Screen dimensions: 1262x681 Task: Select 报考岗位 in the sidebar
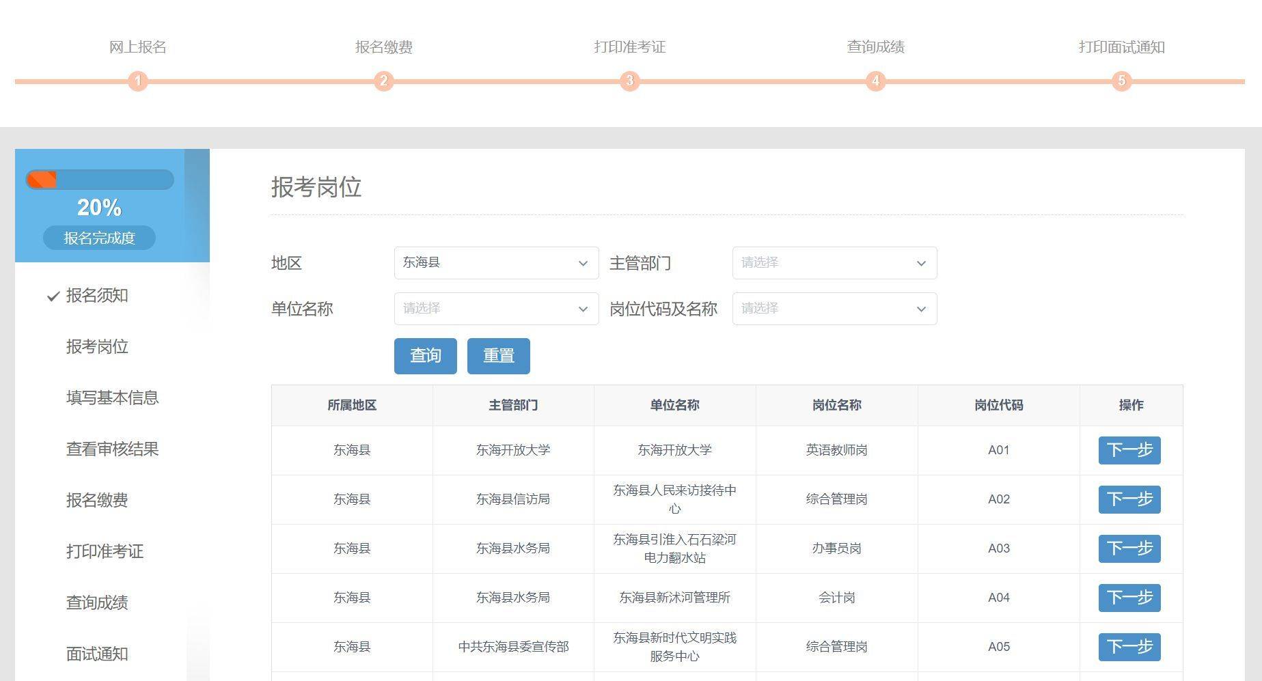tap(97, 347)
